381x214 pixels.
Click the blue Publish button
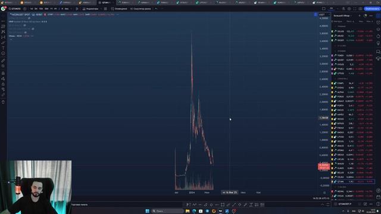click(372, 9)
